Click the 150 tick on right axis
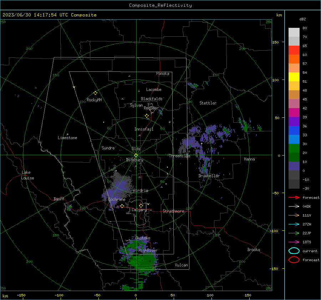 click(275, 42)
